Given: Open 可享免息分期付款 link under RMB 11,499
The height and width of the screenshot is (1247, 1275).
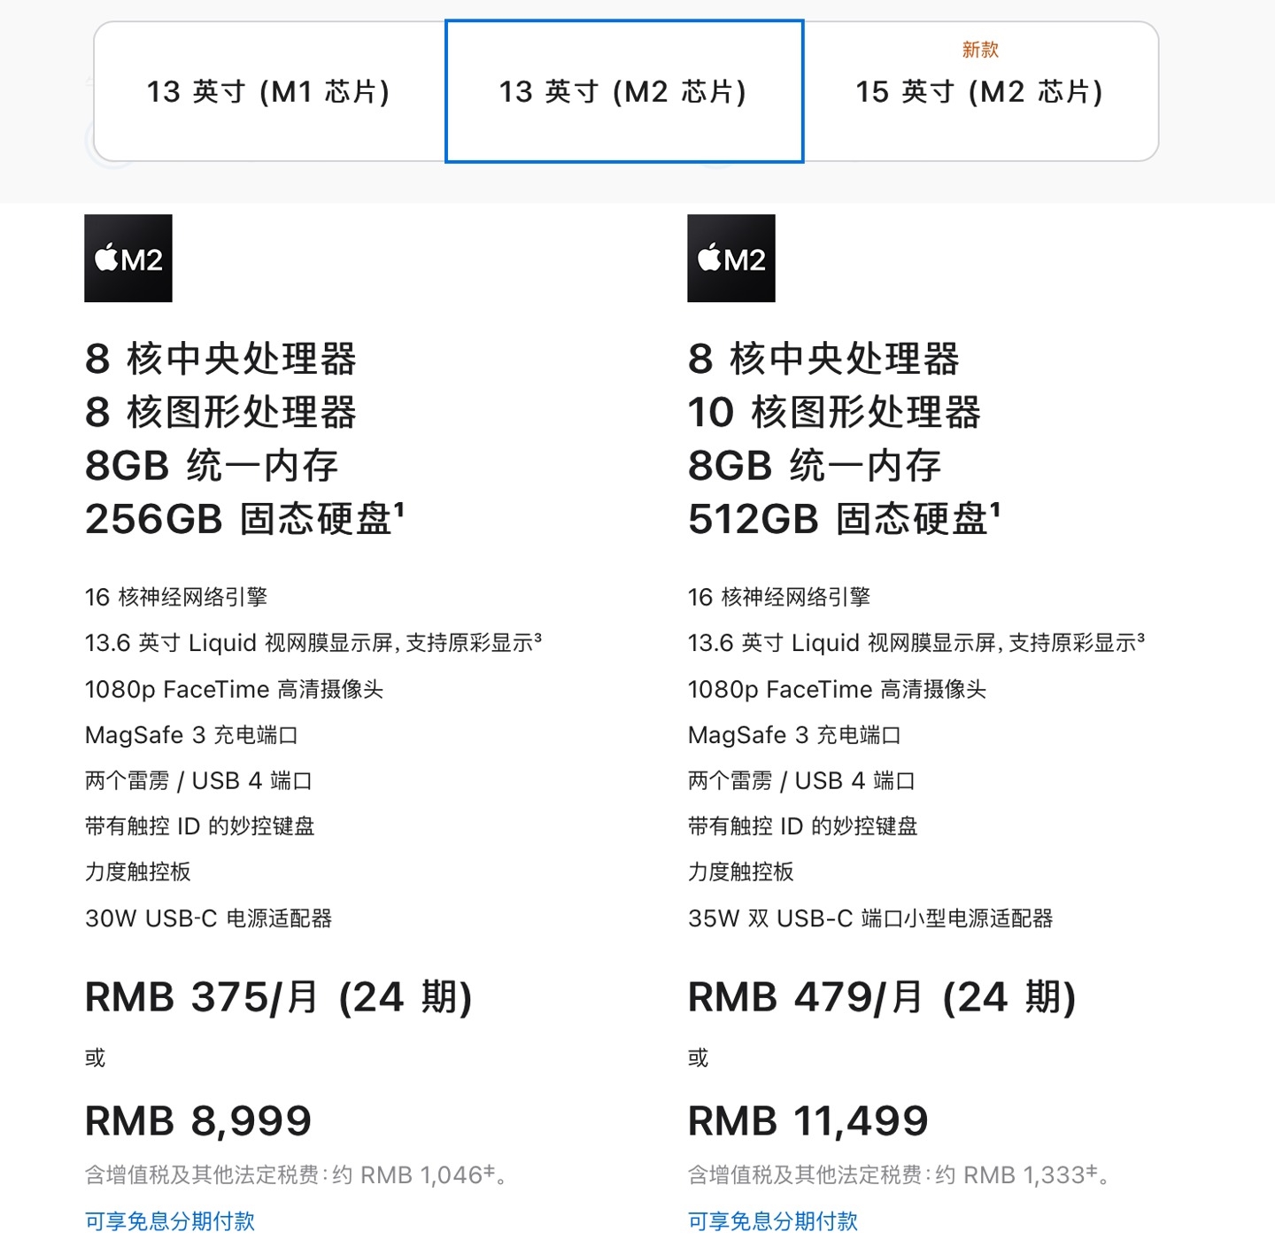Looking at the screenshot, I should point(773,1221).
